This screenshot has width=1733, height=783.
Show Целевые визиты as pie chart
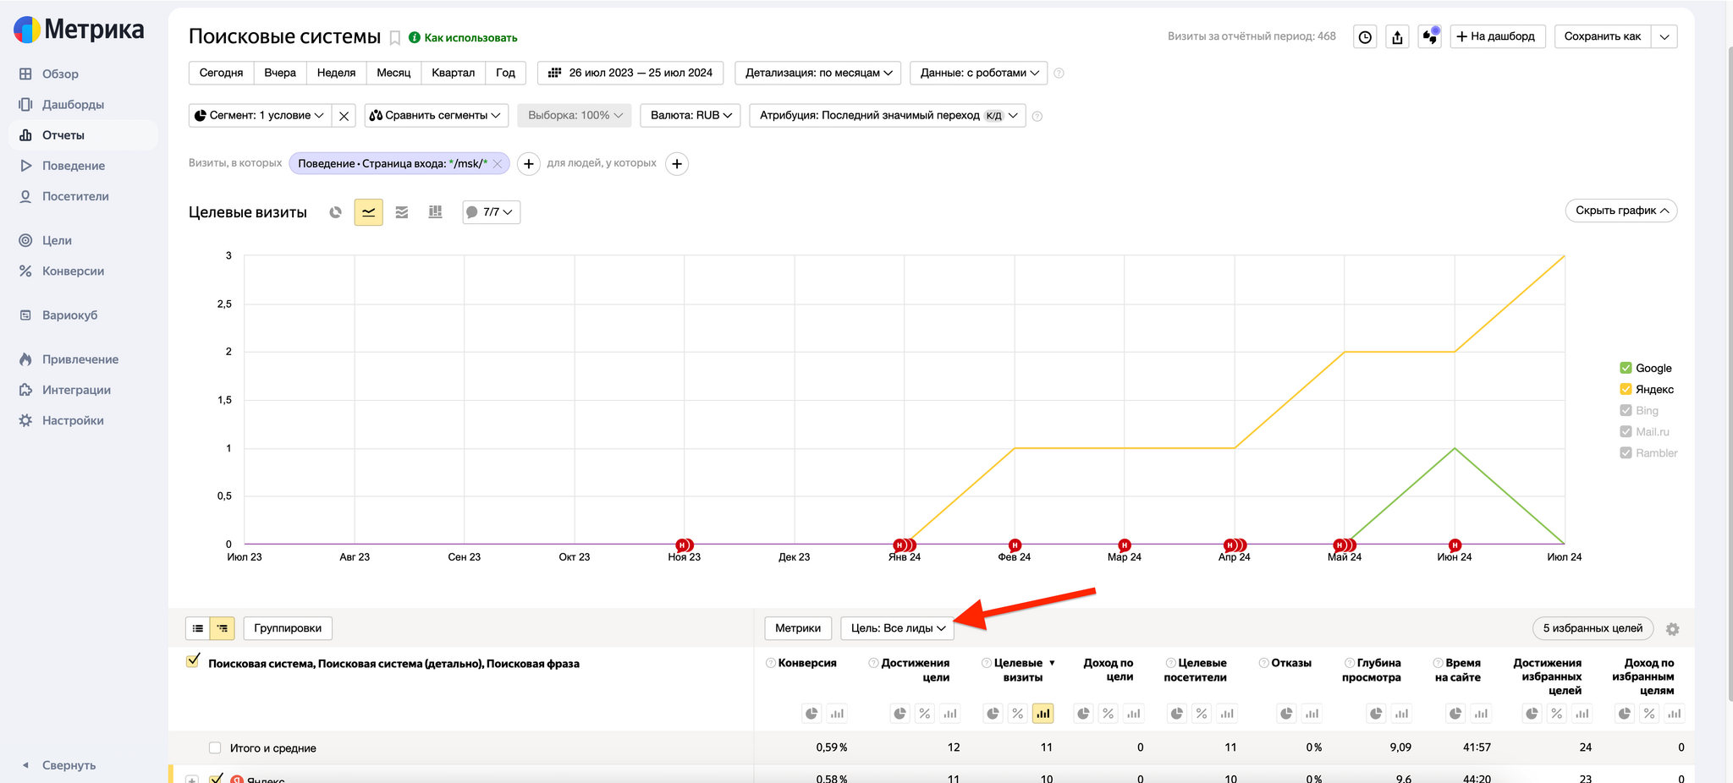click(993, 714)
